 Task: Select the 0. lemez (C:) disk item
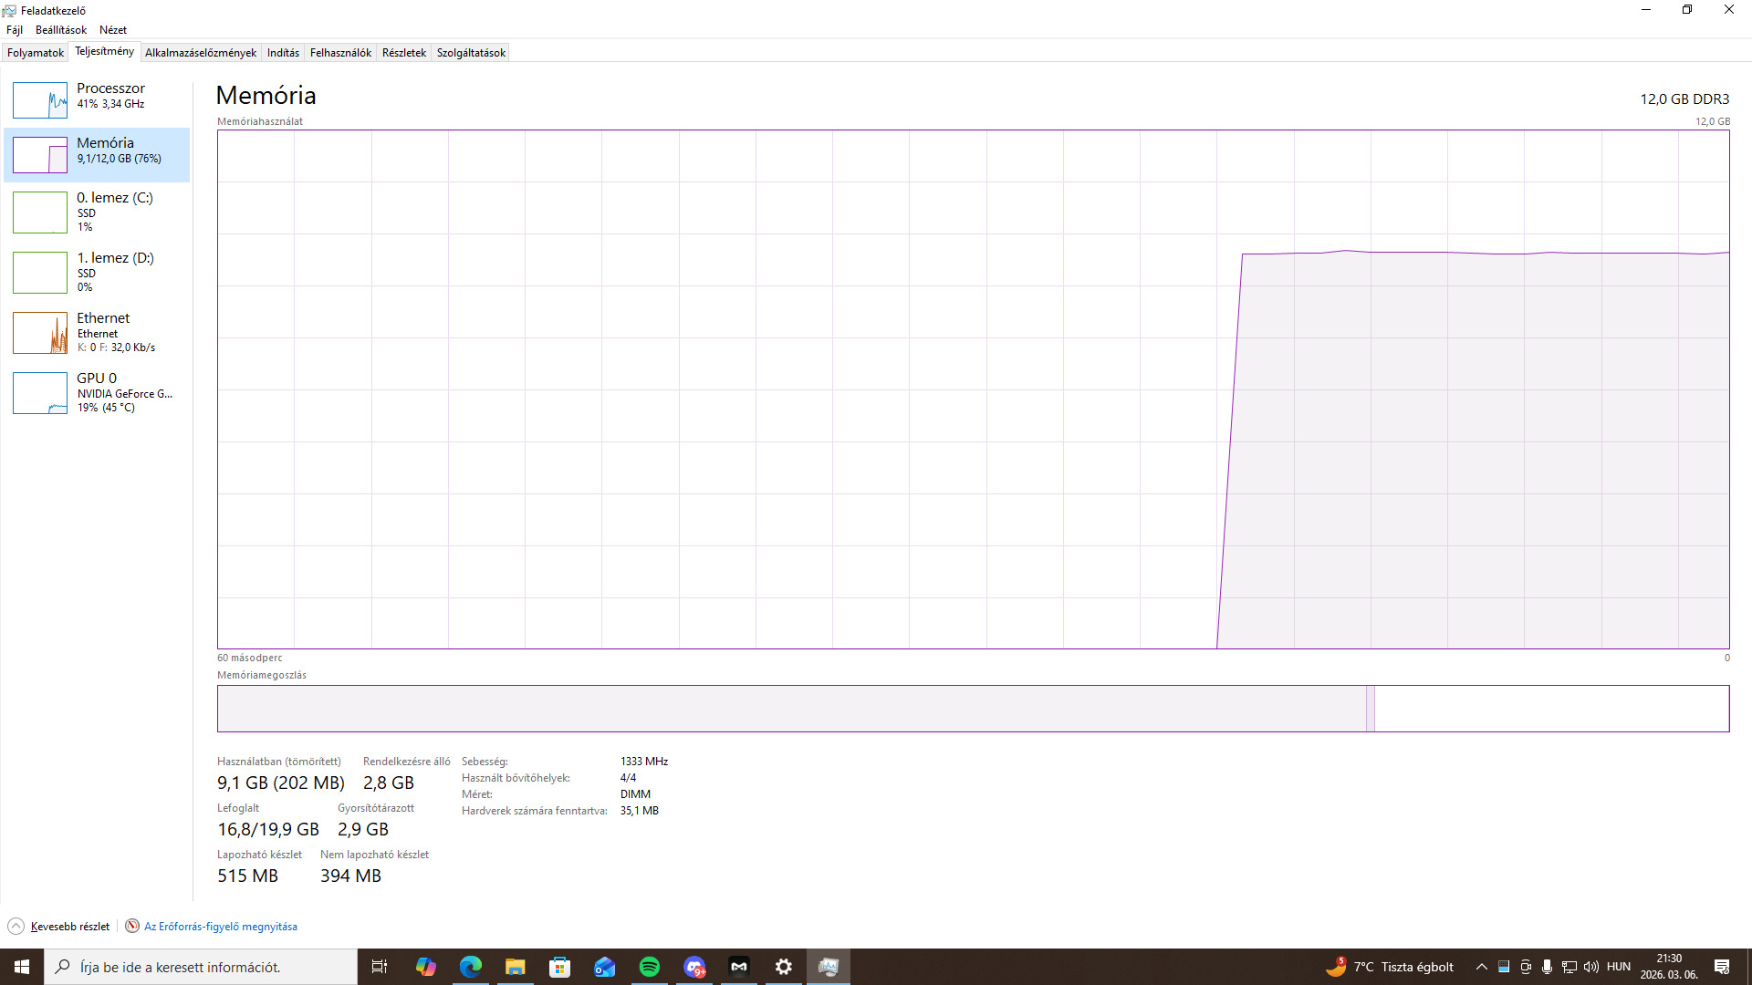[x=97, y=212]
